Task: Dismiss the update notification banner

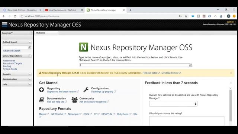Action: click(x=231, y=73)
